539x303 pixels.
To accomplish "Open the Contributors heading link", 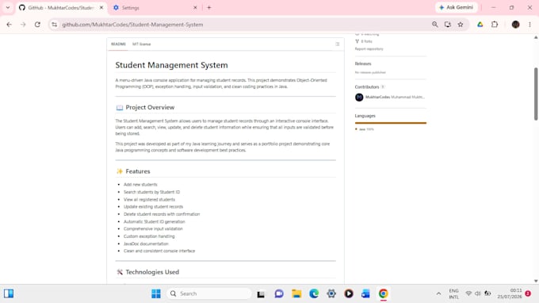I will 367,87.
